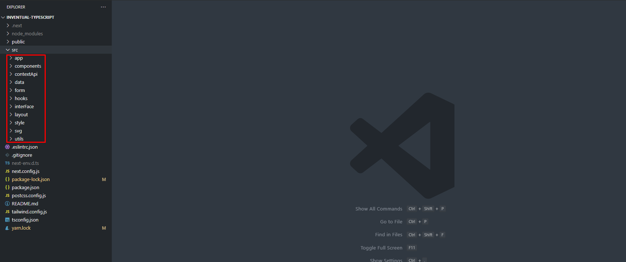
Task: Expand the utils folder chevron
Action: click(11, 139)
